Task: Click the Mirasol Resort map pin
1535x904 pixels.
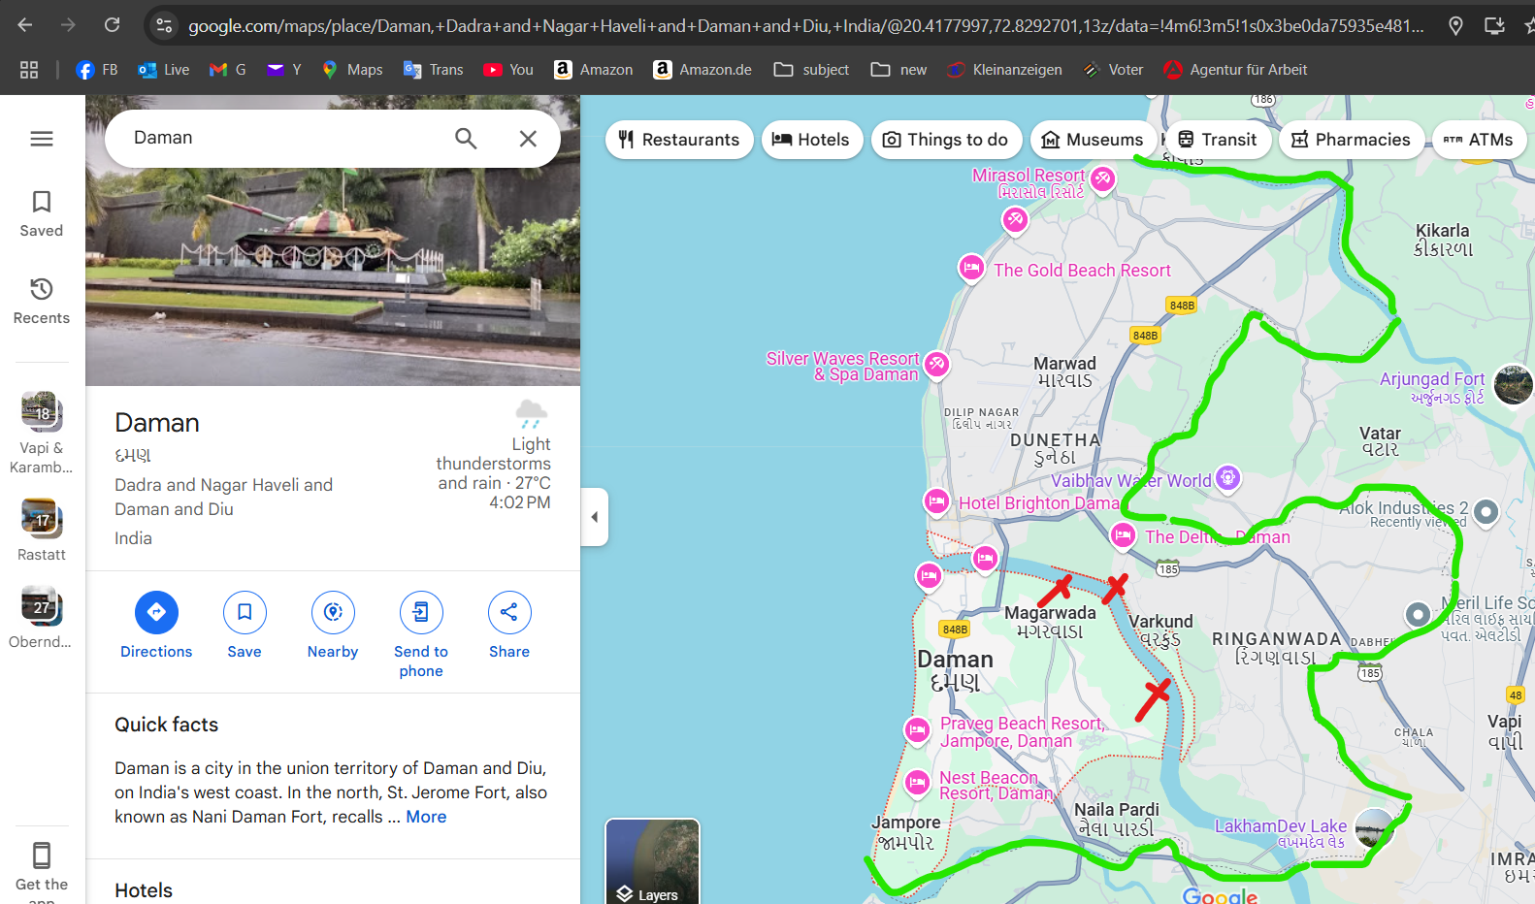Action: pos(1102,179)
